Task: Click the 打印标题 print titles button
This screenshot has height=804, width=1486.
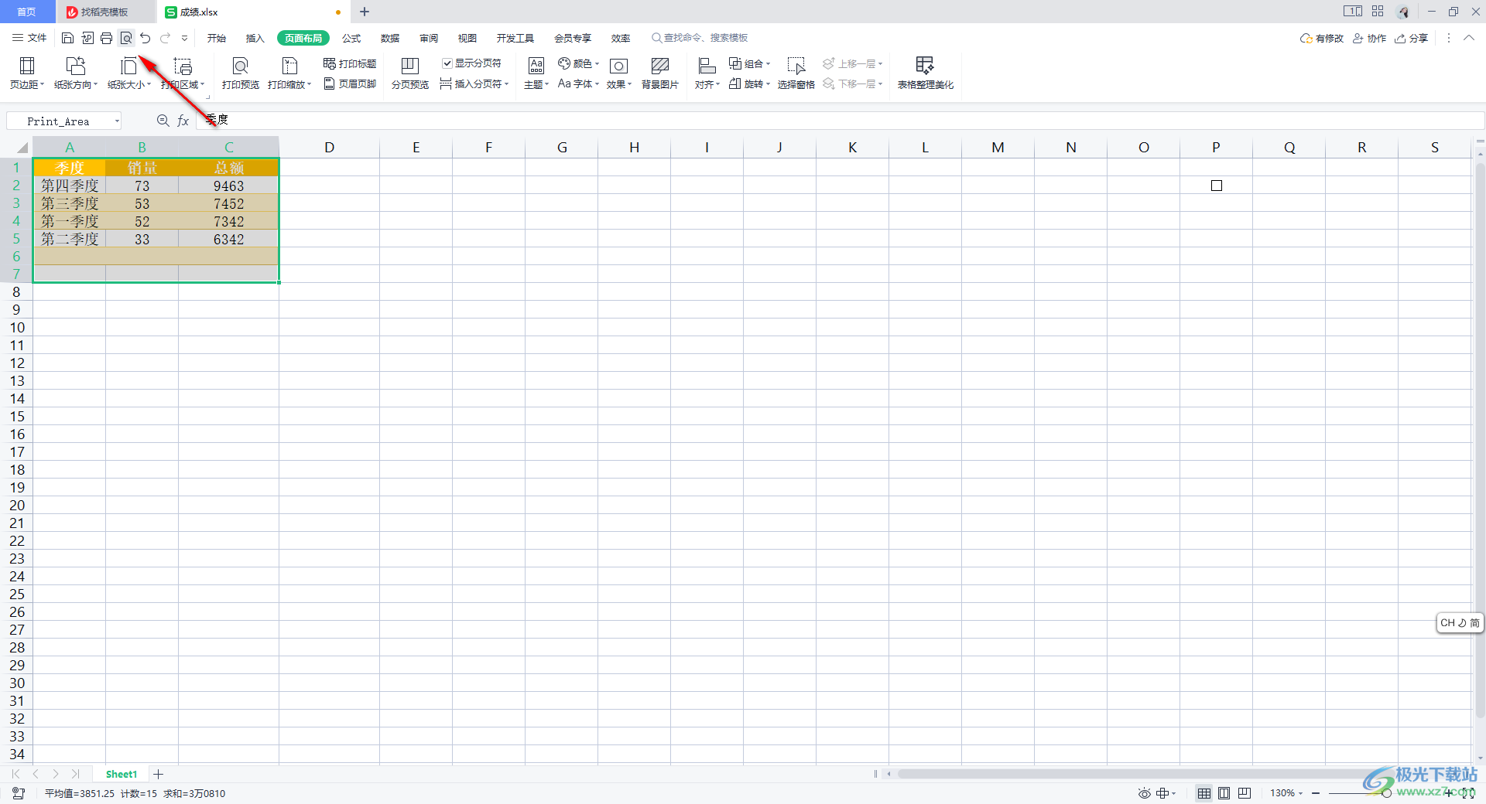Action: coord(350,63)
